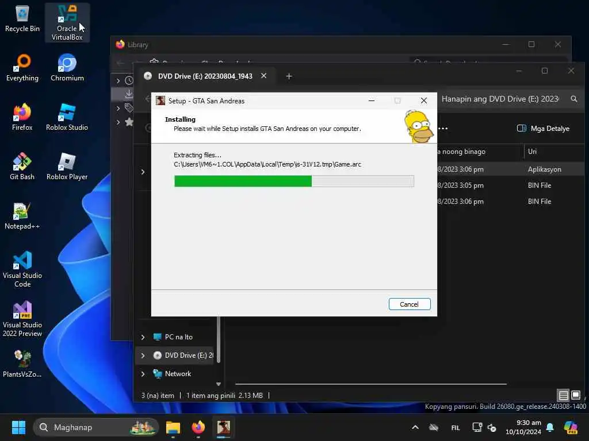Screen dimensions: 589x441
Task: Switch to GTA San Andreas setup taskbar icon
Action: [224, 427]
